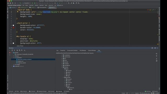Image resolution: width=167 pixels, height=94 pixels.
Task: Select the 'resources' breadcrumb in navigation bar
Action: pos(51,5)
